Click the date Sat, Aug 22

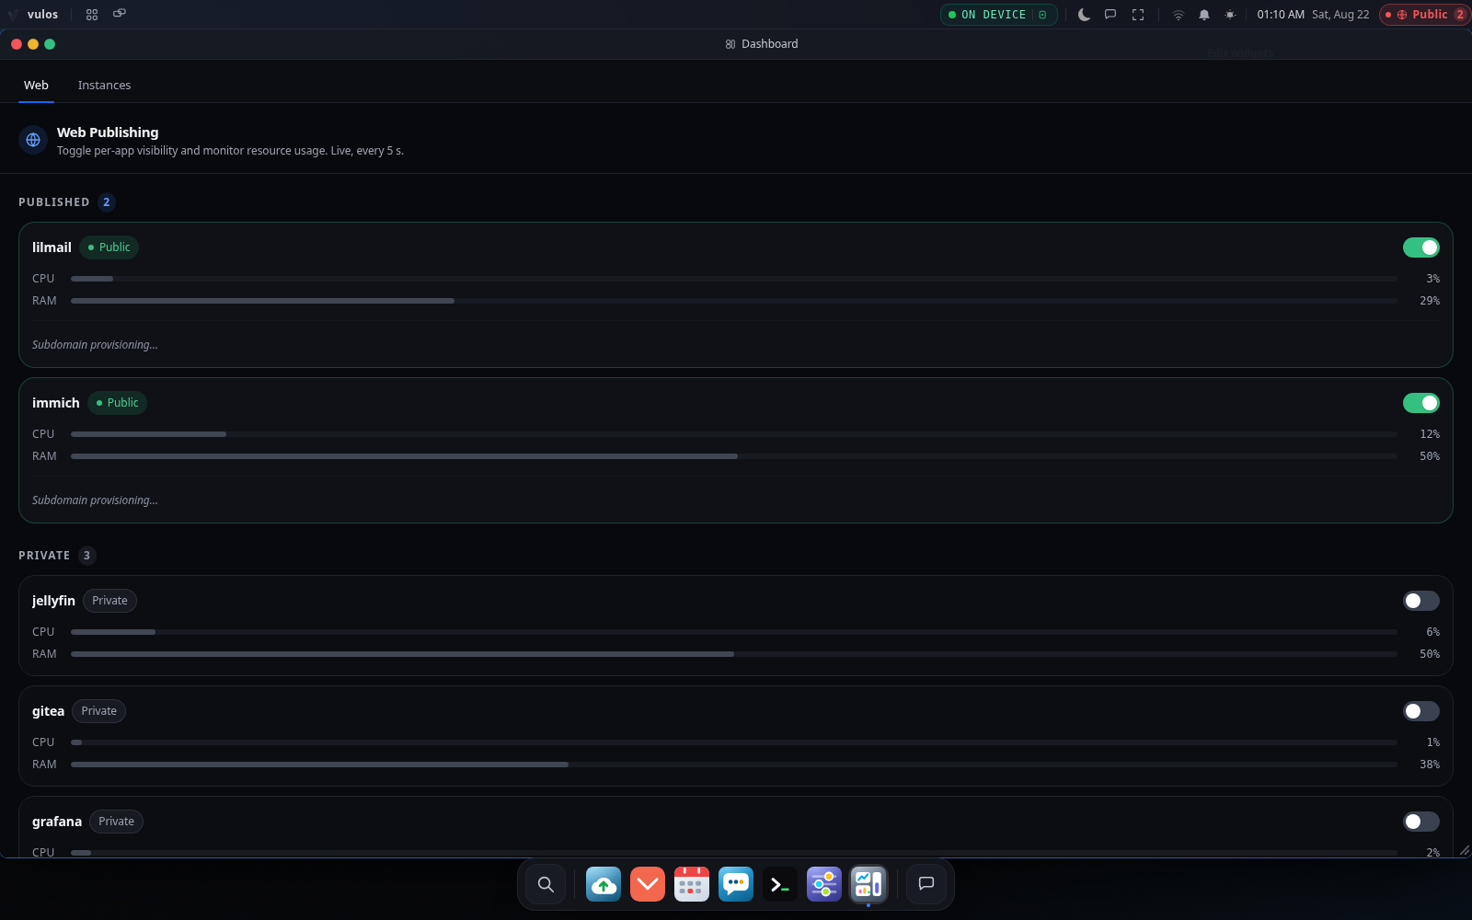1340,15
